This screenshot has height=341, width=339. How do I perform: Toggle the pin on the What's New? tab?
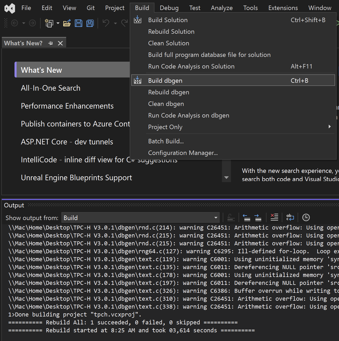click(50, 43)
